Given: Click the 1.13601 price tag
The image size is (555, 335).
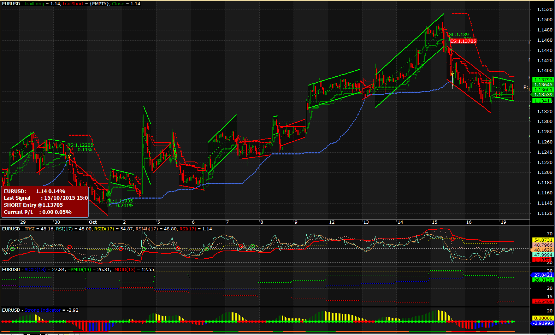Looking at the screenshot, I should coord(543,90).
